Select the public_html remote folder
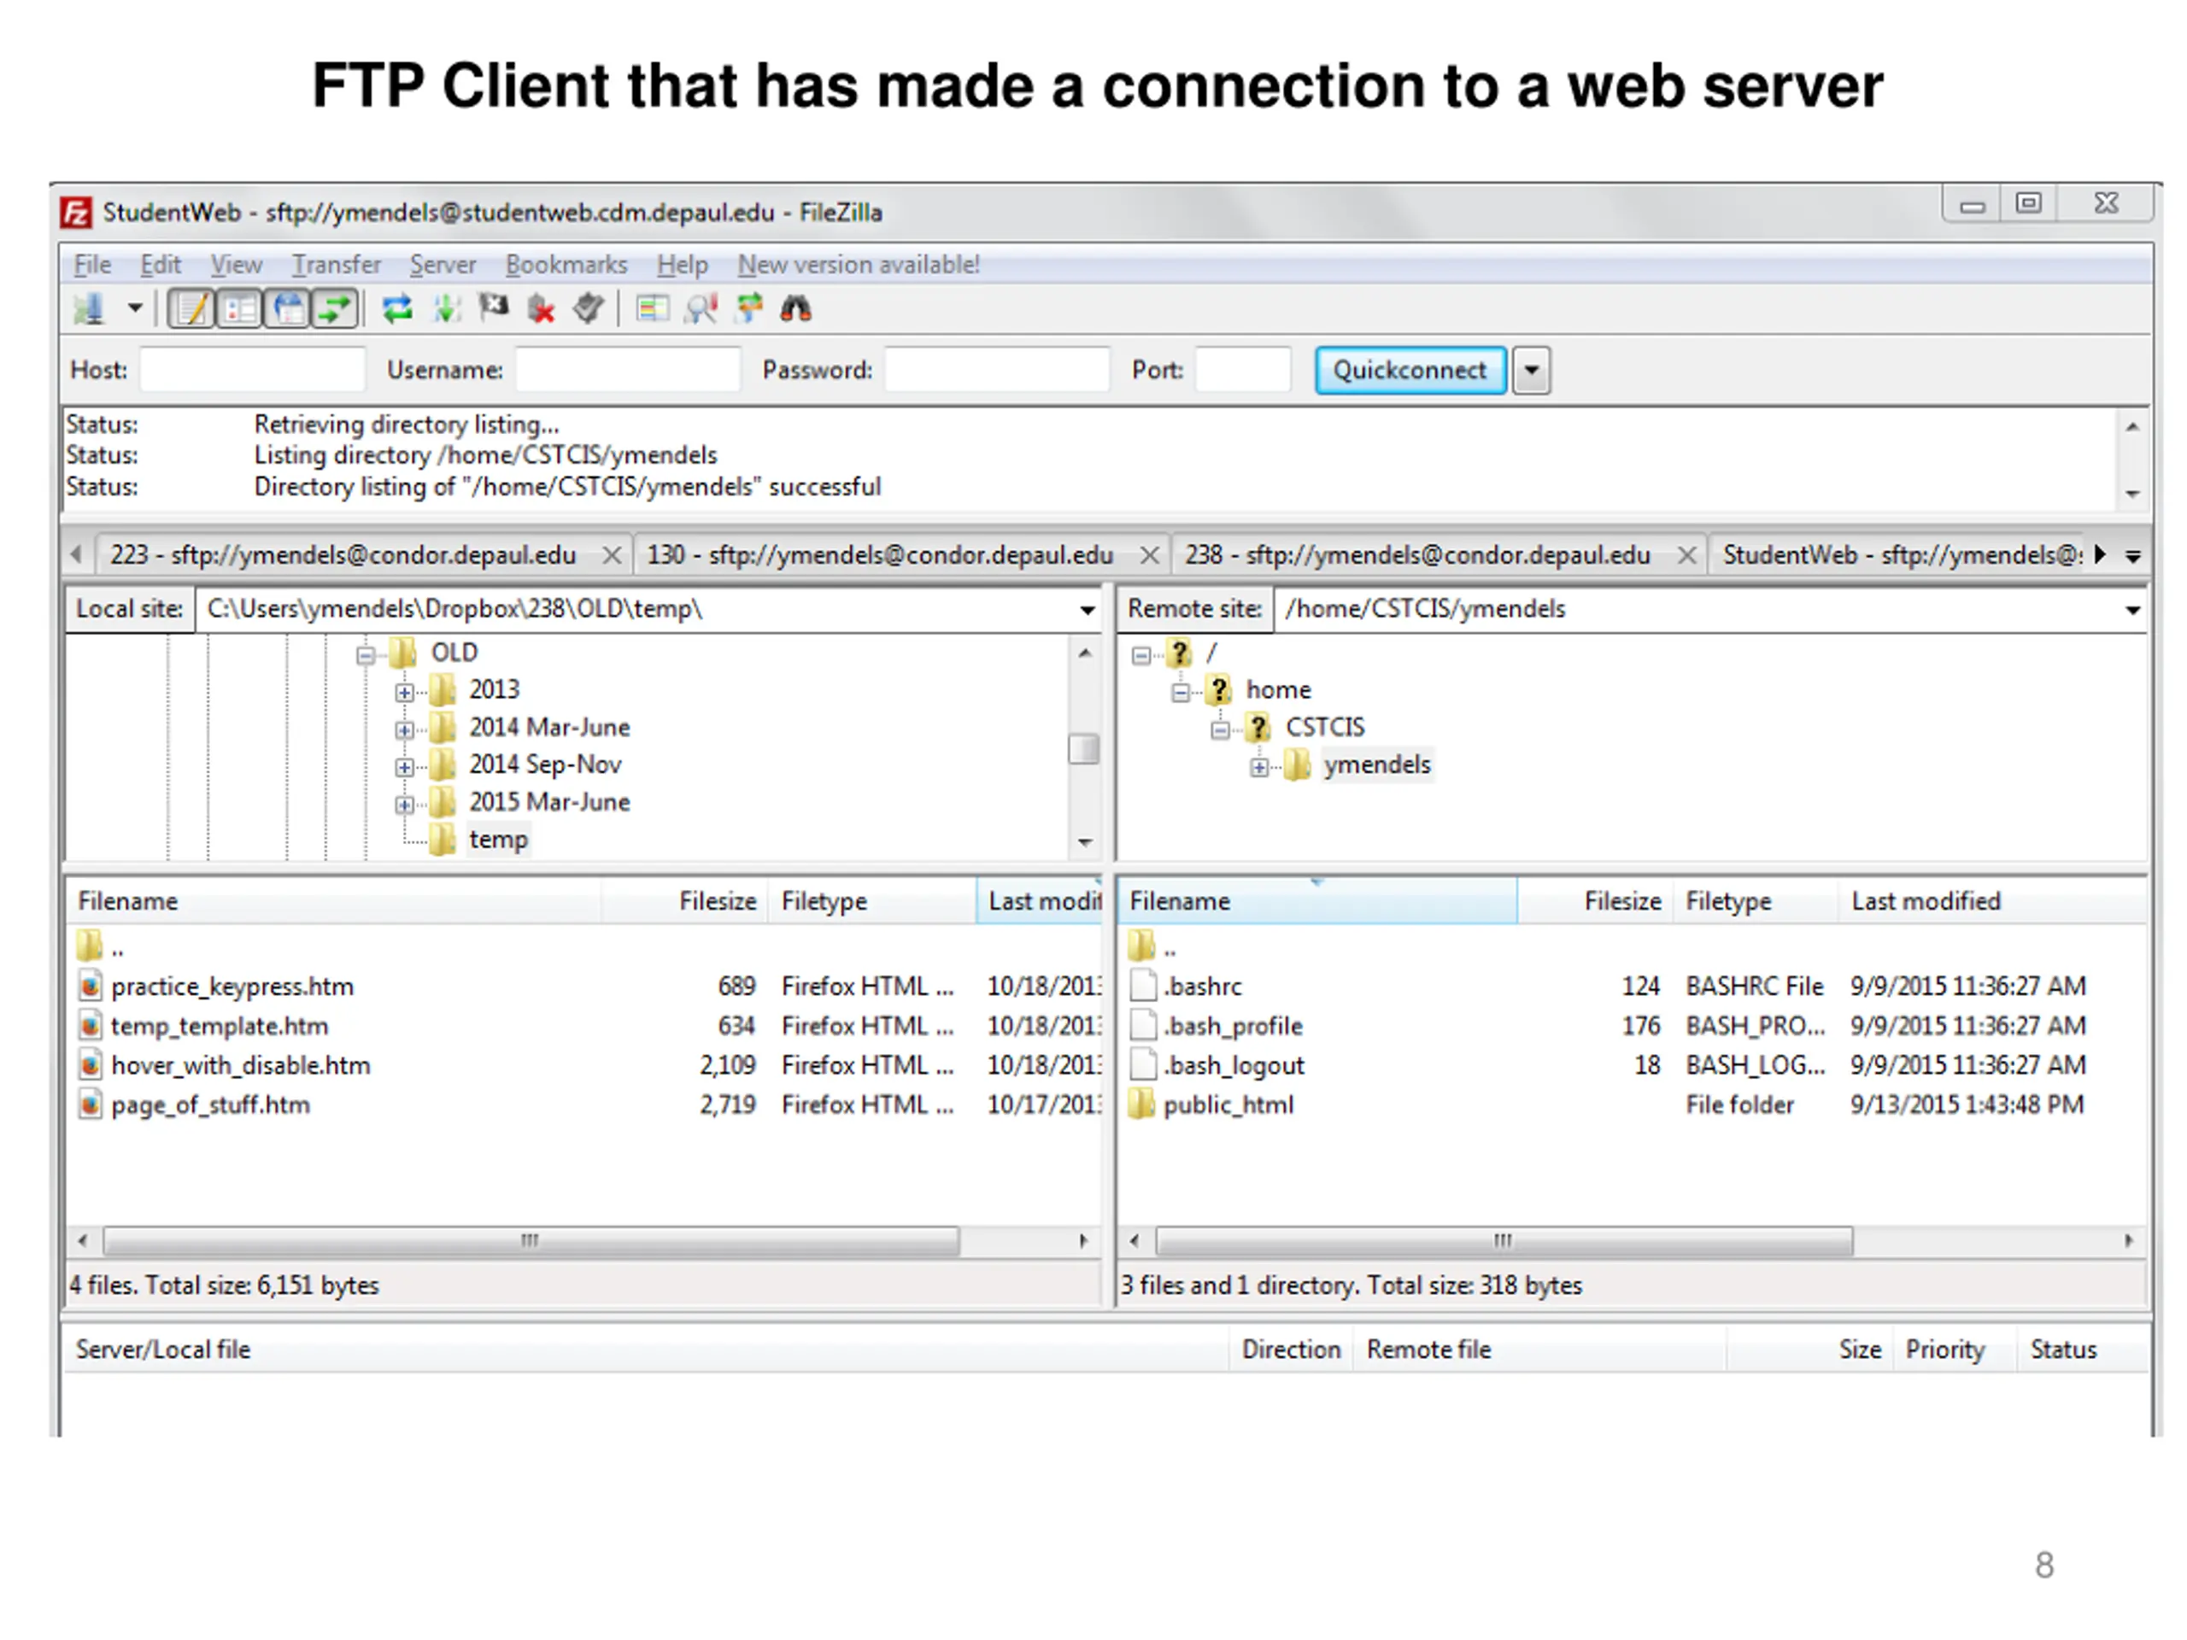 (x=1632, y=1105)
